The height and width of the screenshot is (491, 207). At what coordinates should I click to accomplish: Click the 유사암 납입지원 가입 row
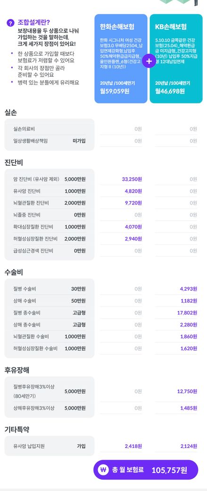(x=50, y=446)
